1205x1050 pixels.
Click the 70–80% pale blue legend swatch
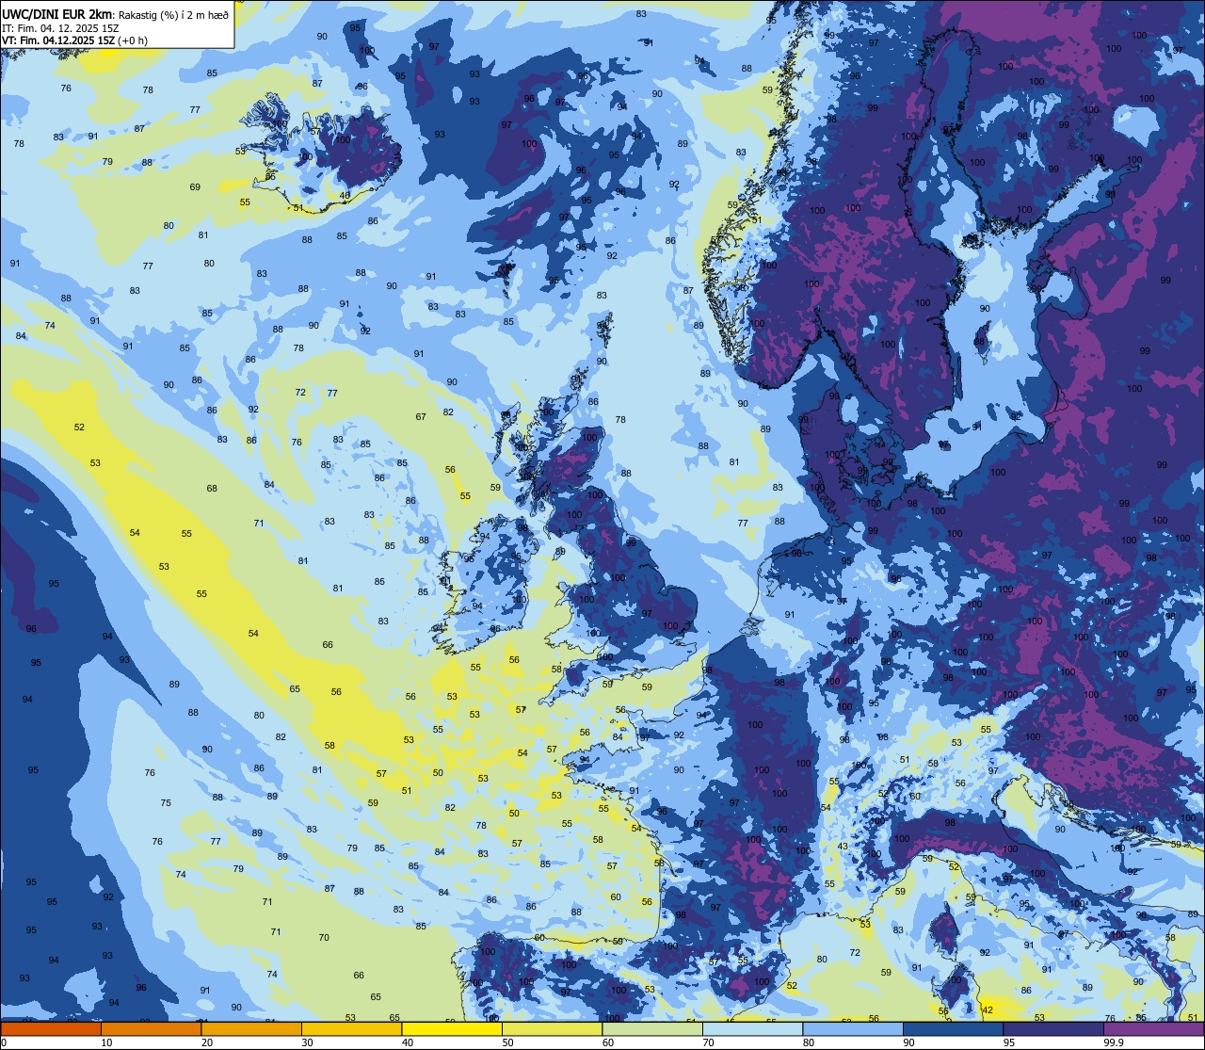(752, 1028)
